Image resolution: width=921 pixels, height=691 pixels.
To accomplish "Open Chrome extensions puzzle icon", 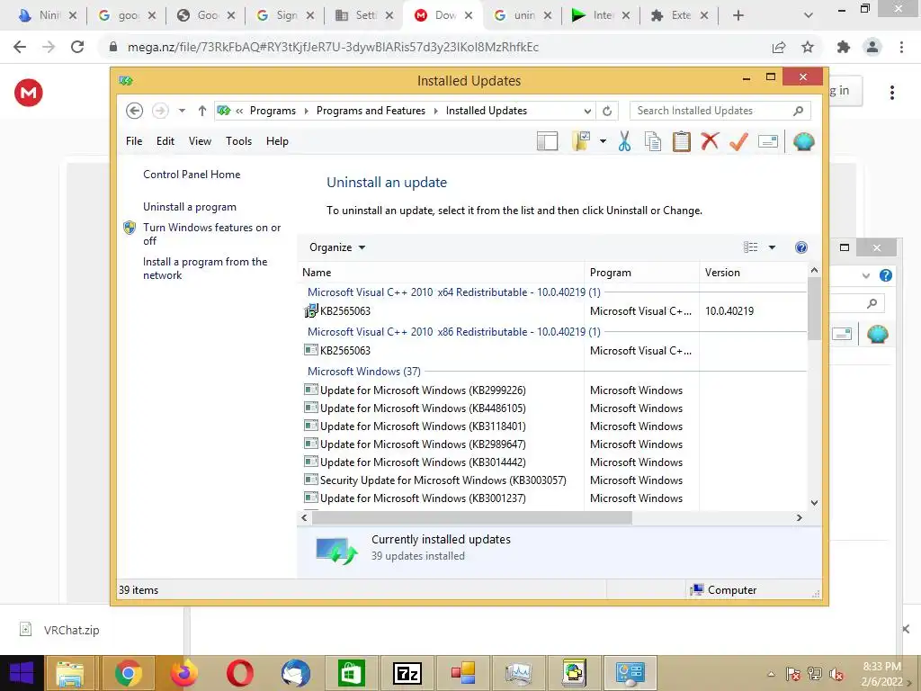I will pos(844,47).
